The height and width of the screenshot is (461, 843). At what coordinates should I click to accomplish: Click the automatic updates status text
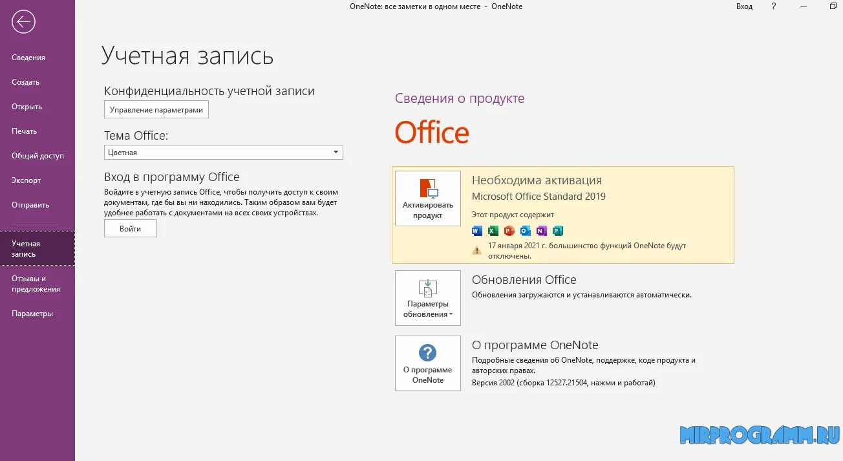click(x=582, y=295)
